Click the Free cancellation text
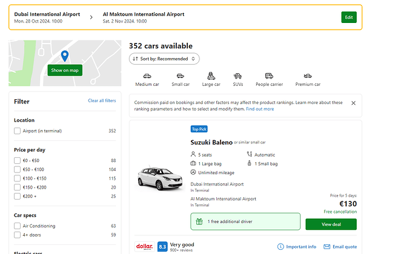Image resolution: width=418 pixels, height=254 pixels. coord(340,212)
